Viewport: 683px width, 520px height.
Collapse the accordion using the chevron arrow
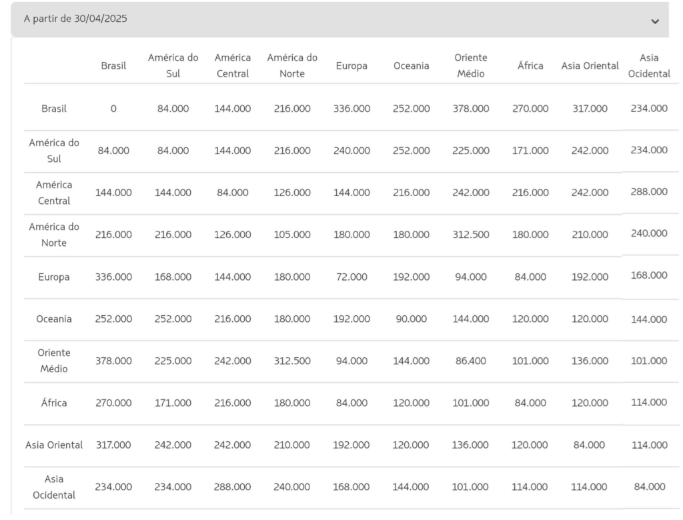(x=654, y=21)
